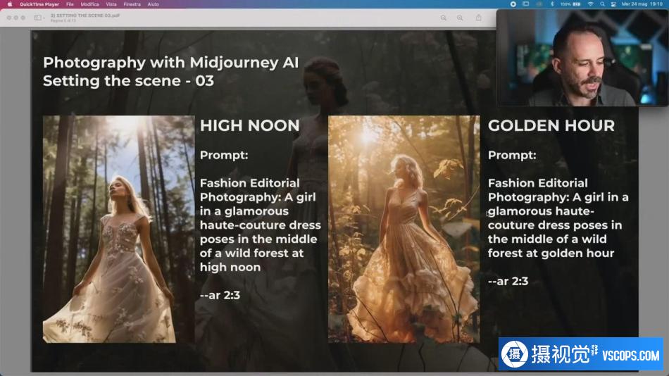Click the 'forest at golden hour' prompt line
The image size is (669, 376).
pos(551,253)
